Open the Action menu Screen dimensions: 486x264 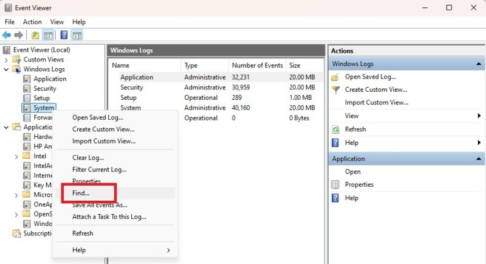32,22
